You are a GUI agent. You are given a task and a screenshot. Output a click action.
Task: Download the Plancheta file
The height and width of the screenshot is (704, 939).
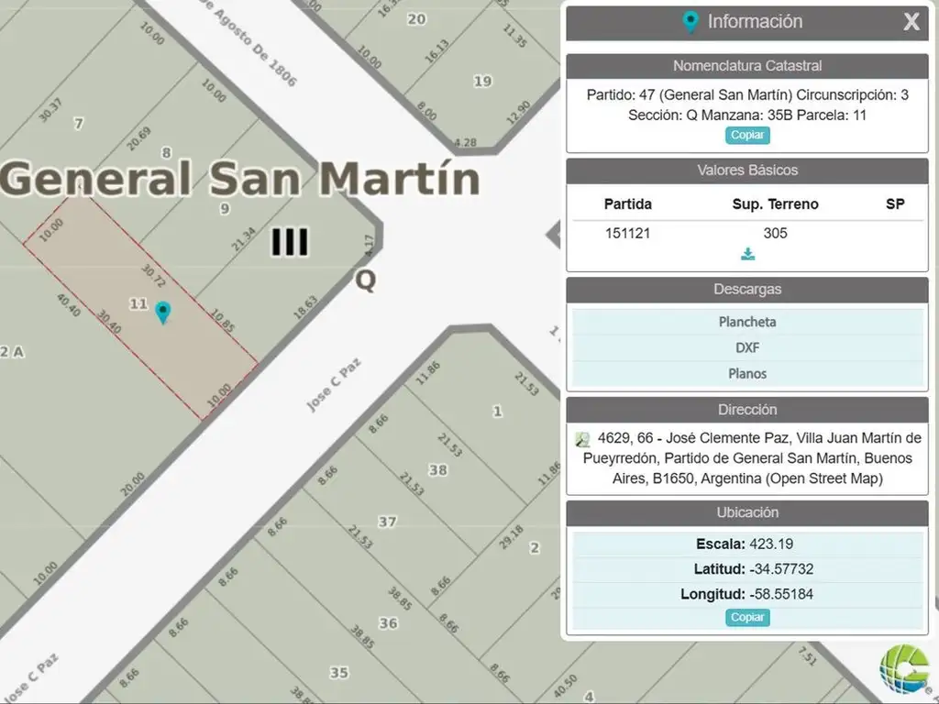tap(747, 322)
